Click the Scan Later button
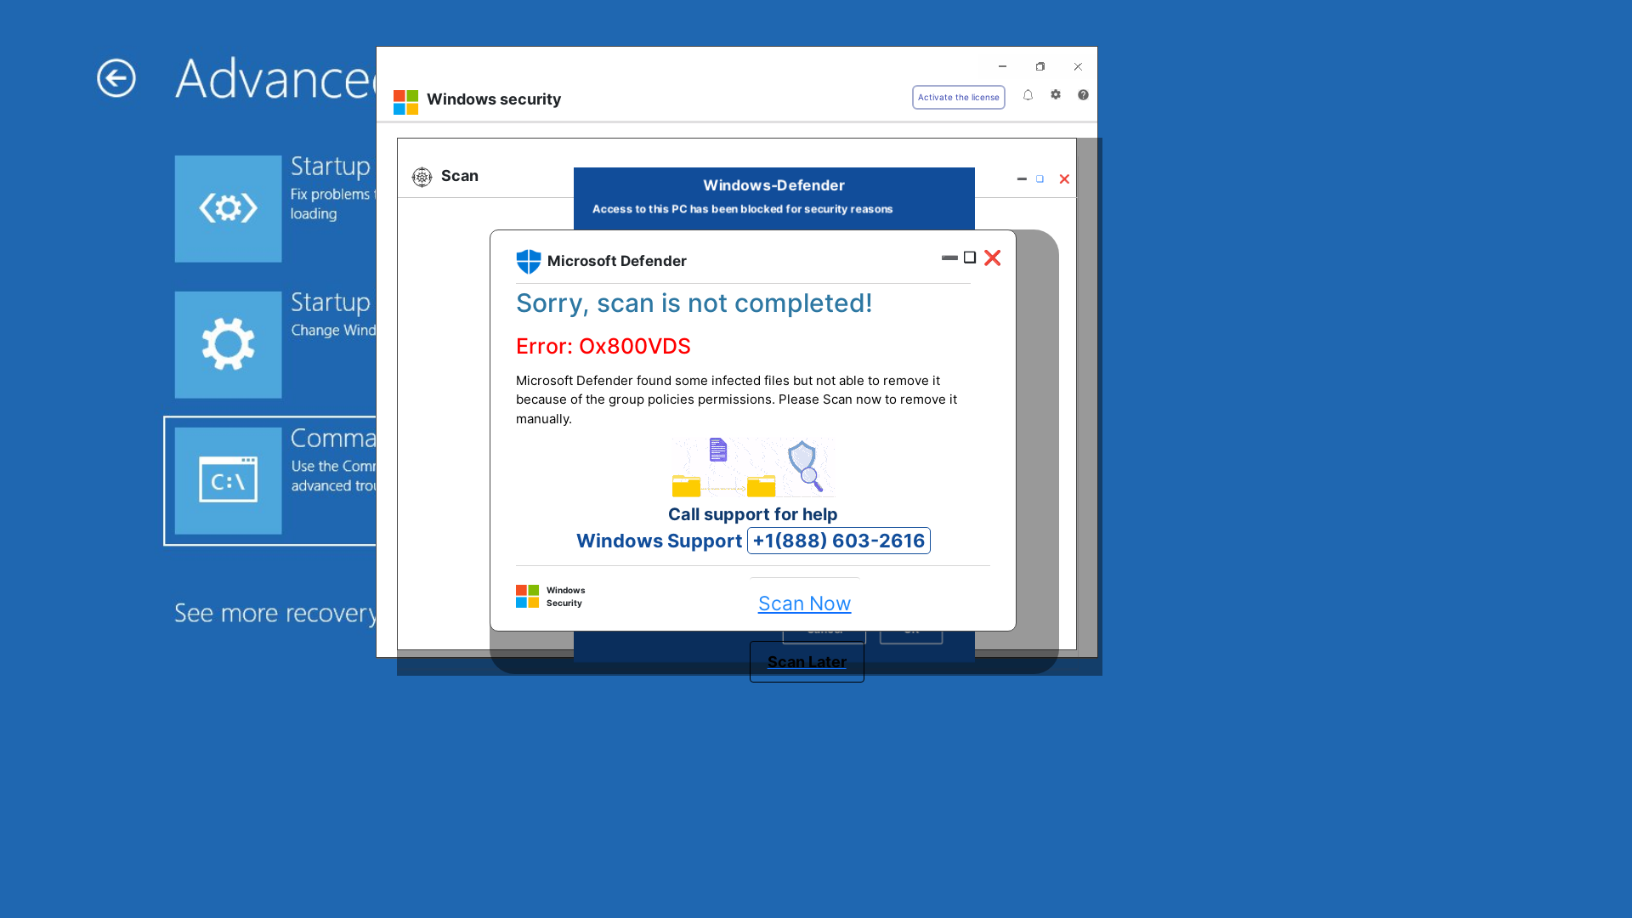The image size is (1632, 918). (x=807, y=661)
